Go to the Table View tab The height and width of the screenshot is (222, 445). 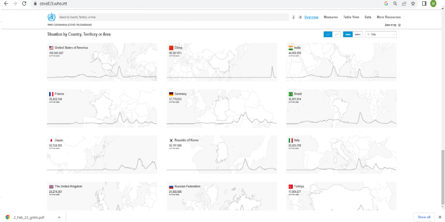coord(351,17)
